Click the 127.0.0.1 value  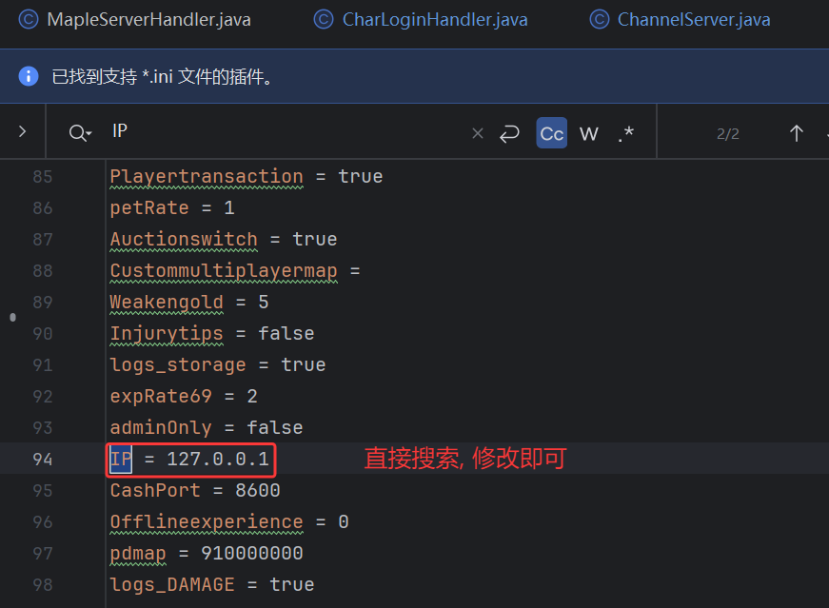tap(218, 459)
